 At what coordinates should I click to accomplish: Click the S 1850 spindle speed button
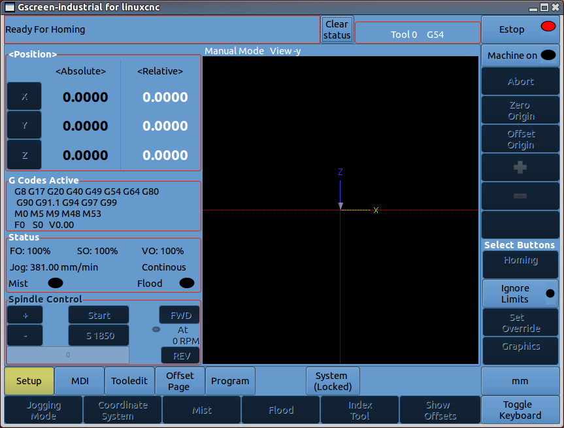click(99, 336)
